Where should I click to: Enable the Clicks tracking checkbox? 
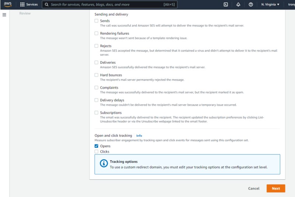coord(96,152)
